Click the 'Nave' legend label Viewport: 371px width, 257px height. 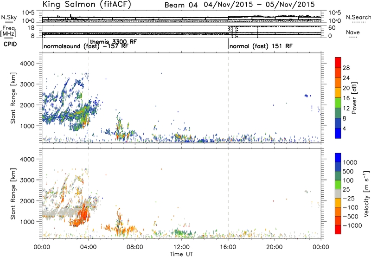[x=353, y=32]
